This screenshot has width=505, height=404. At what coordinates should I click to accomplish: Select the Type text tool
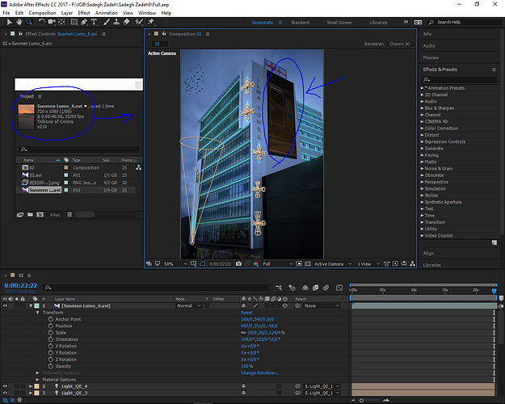(x=94, y=22)
